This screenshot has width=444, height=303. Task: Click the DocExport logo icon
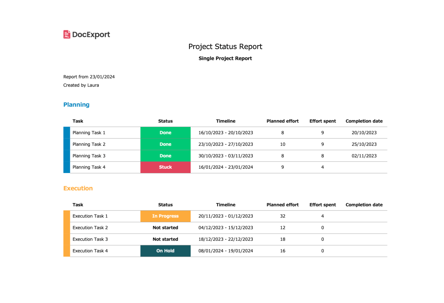click(67, 34)
